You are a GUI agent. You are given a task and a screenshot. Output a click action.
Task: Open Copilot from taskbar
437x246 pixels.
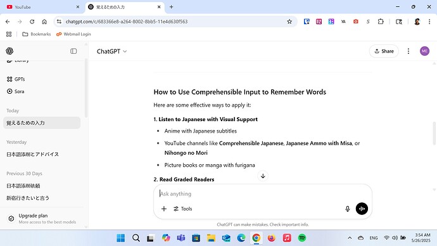point(166,238)
